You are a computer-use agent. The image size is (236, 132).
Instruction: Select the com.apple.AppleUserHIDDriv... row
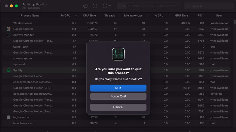[116, 94]
